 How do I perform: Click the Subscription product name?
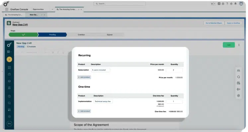pos(83,70)
